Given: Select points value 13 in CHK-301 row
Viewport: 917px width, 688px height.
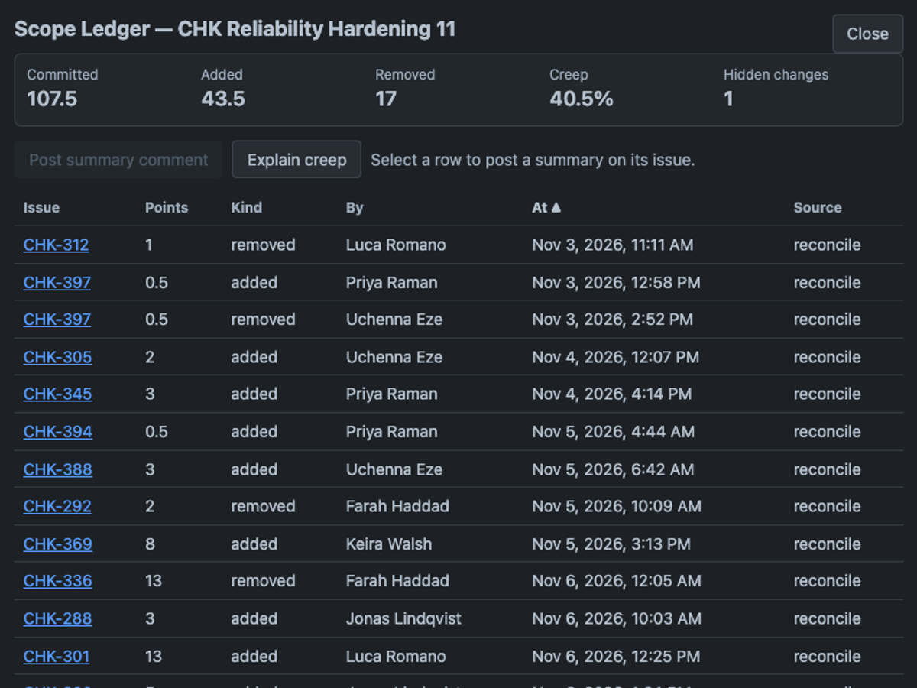Looking at the screenshot, I should [x=154, y=657].
